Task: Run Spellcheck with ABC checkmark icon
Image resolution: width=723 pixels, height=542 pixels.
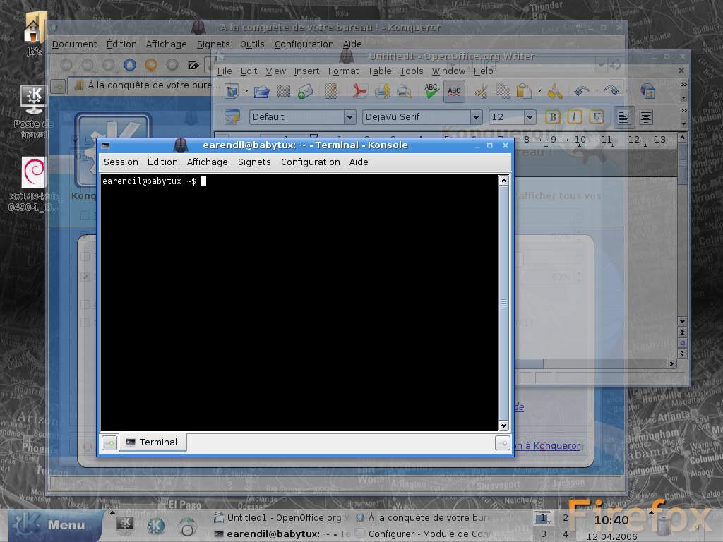Action: (x=431, y=91)
